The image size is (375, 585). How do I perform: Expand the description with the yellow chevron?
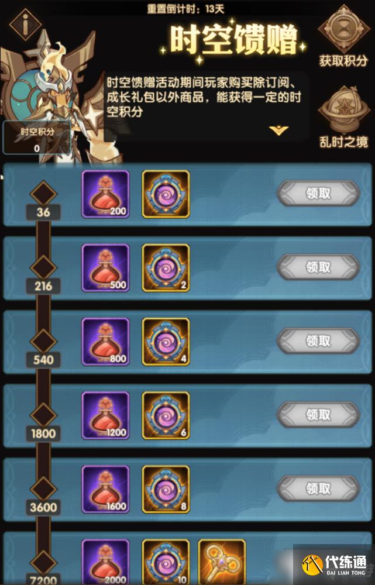[x=278, y=130]
